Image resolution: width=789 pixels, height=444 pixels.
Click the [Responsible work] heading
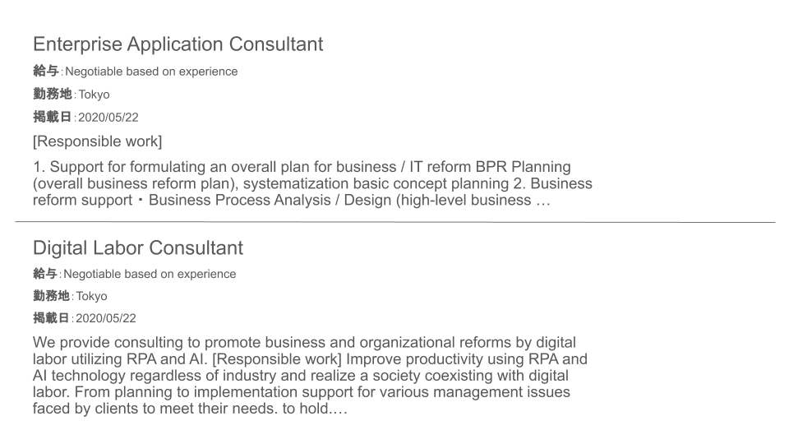pos(98,141)
